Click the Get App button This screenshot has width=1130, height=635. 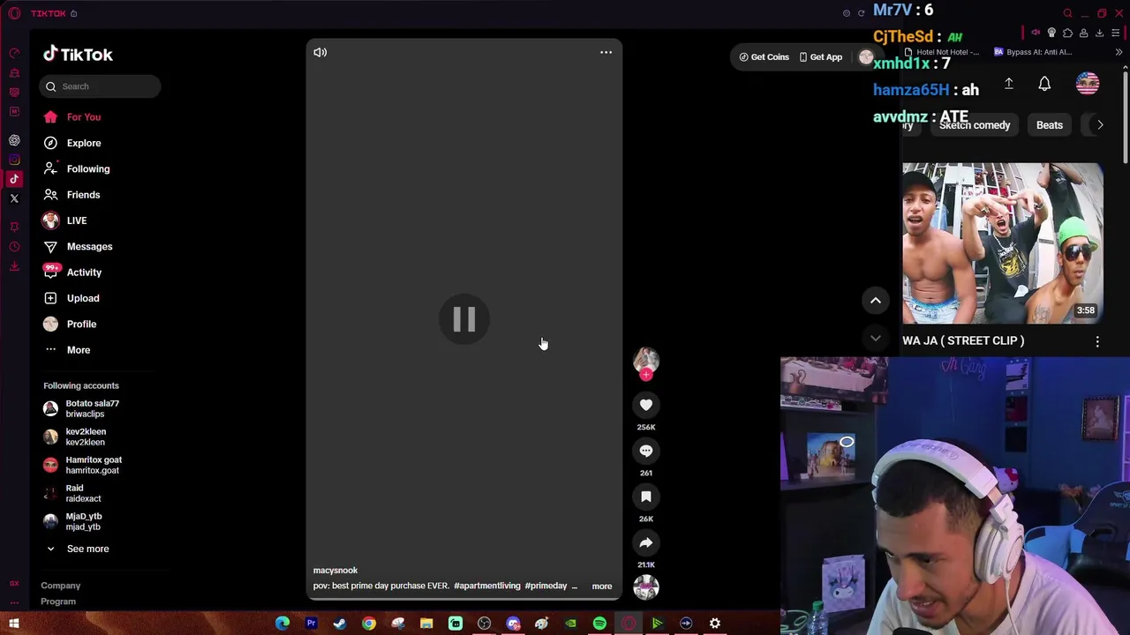821,57
